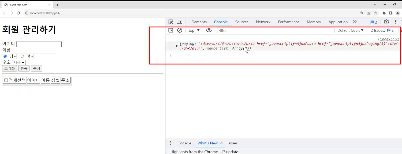
Task: Reload the localhost page
Action: [x=18, y=13]
